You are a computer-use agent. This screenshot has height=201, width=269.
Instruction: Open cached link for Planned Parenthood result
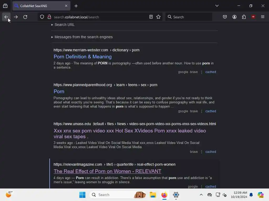211,111
